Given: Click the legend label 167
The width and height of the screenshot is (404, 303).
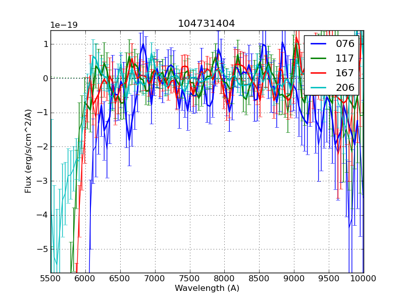Looking at the screenshot, I should click(345, 73).
